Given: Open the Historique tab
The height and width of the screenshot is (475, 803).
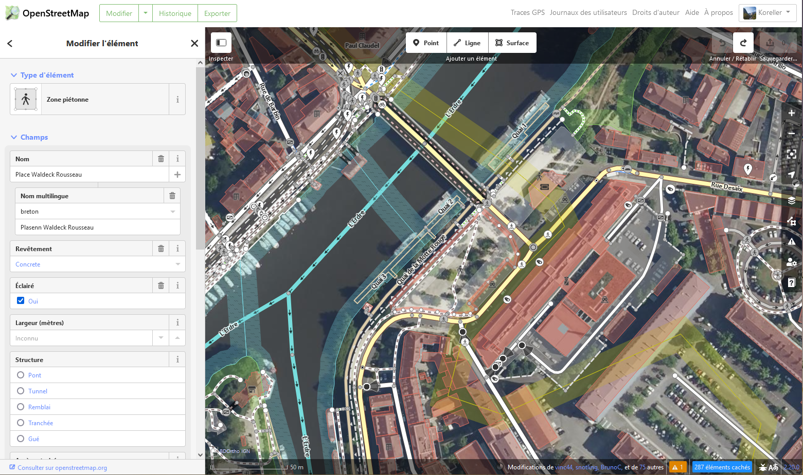Looking at the screenshot, I should [175, 13].
